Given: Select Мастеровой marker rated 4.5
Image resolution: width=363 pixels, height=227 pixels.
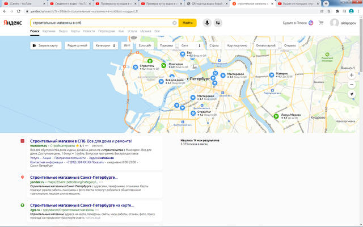Looking at the screenshot, I should pyautogui.click(x=223, y=75).
